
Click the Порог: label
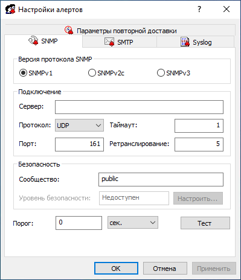[23, 223]
